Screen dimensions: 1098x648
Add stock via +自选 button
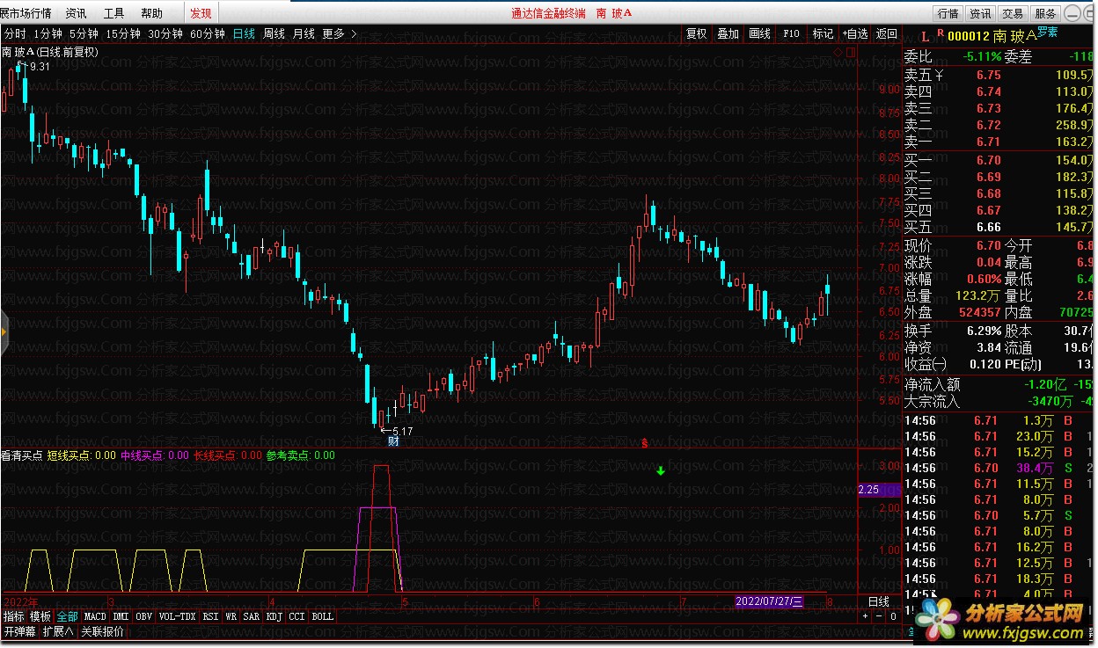pyautogui.click(x=854, y=33)
